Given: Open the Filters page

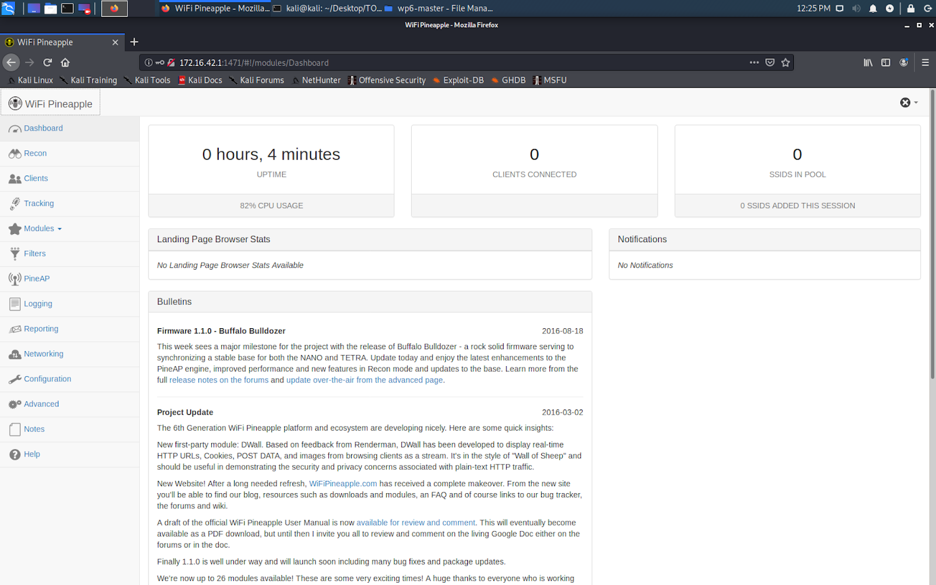Looking at the screenshot, I should (70, 254).
